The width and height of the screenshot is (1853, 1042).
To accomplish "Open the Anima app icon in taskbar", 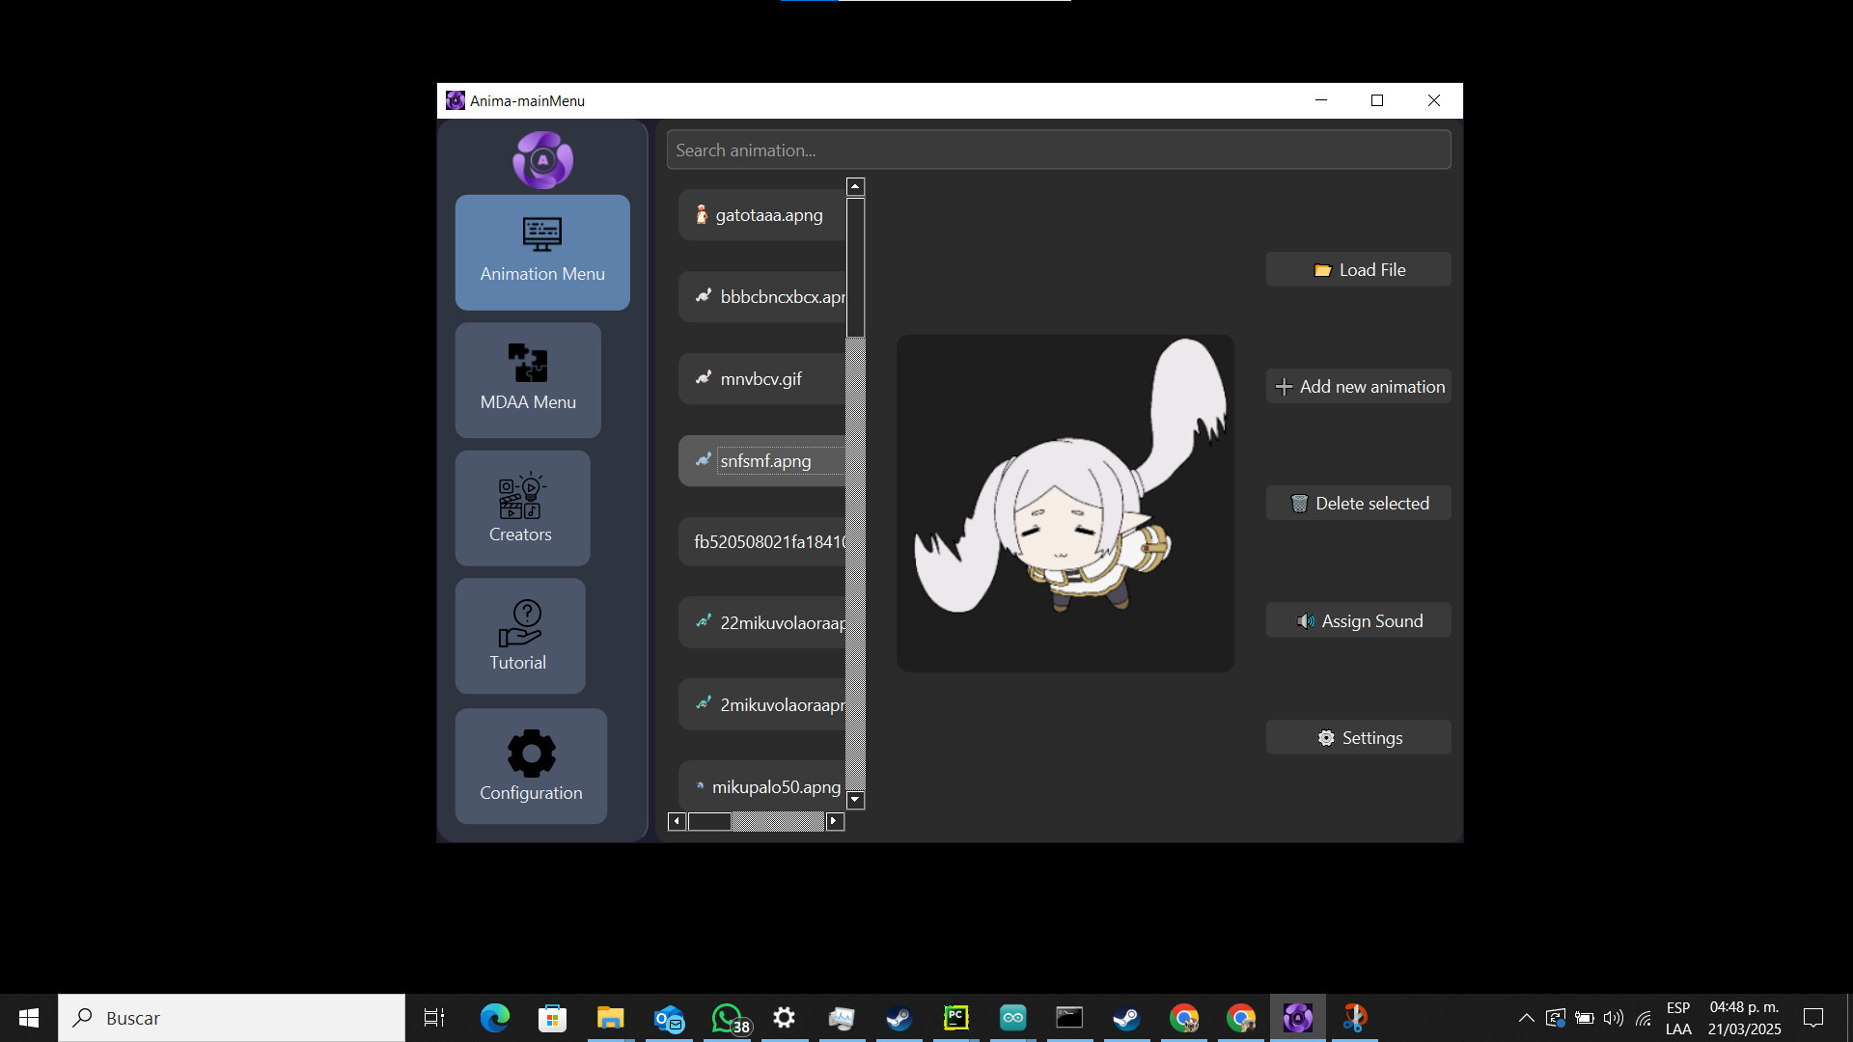I will click(x=1298, y=1017).
